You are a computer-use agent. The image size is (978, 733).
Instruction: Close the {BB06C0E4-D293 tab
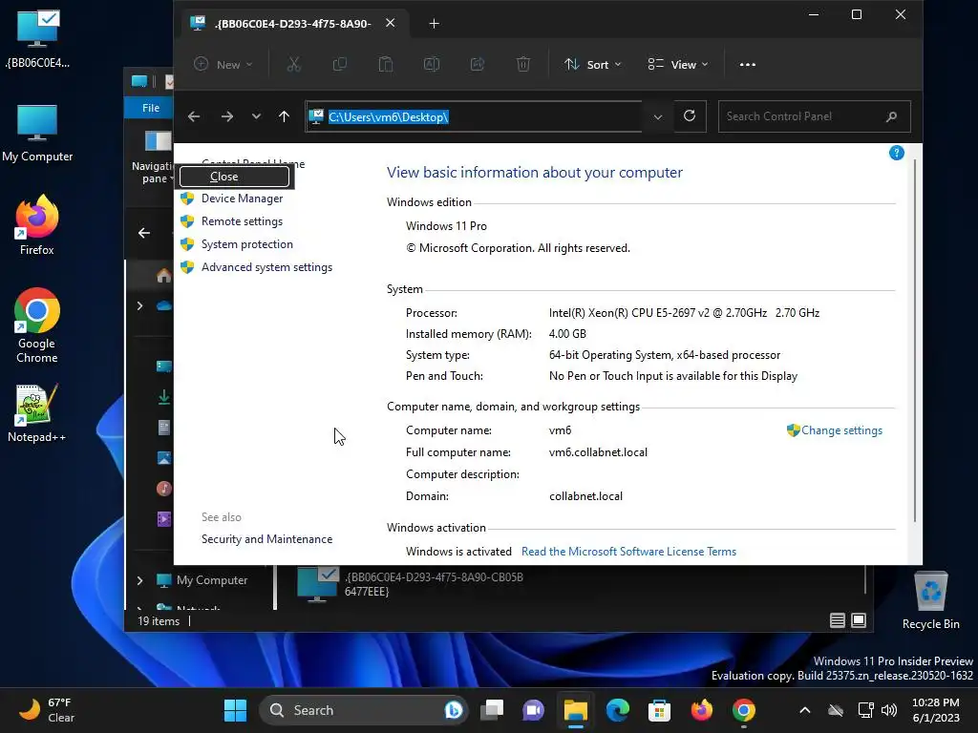(390, 23)
